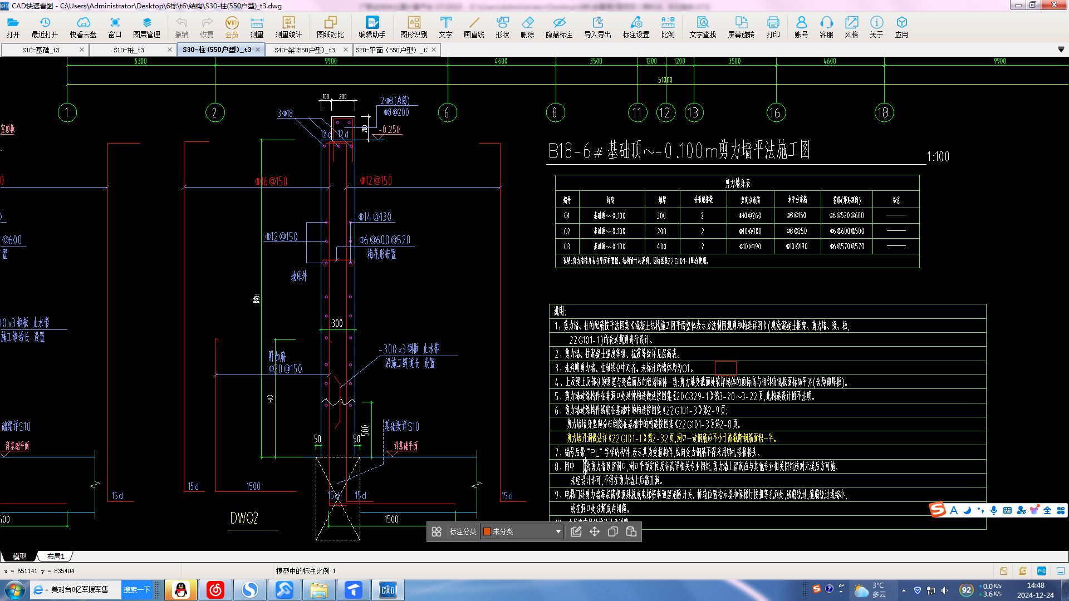This screenshot has height=601, width=1069.
Task: Click the Windows Start button
Action: coord(14,590)
